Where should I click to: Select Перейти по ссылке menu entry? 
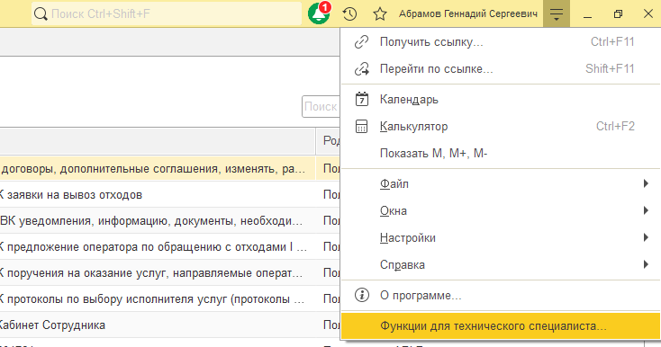(x=501, y=68)
